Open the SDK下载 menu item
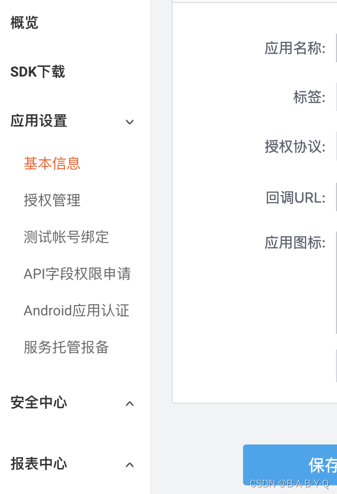Viewport: 337px width, 494px height. (x=38, y=72)
